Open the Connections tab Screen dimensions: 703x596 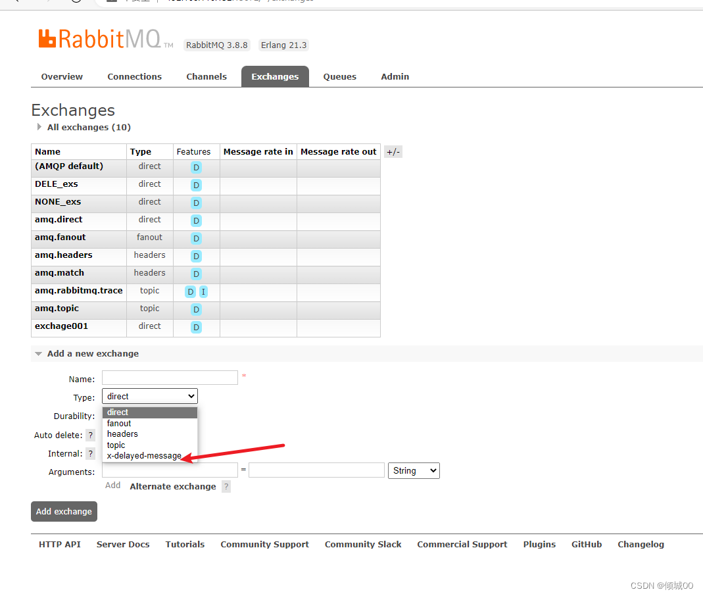135,77
